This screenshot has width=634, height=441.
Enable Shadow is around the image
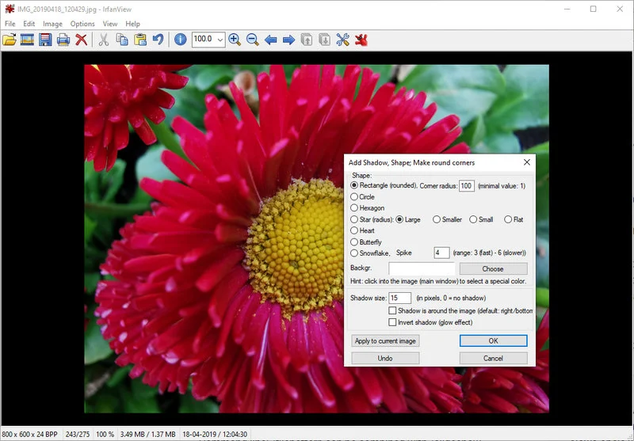tap(392, 311)
